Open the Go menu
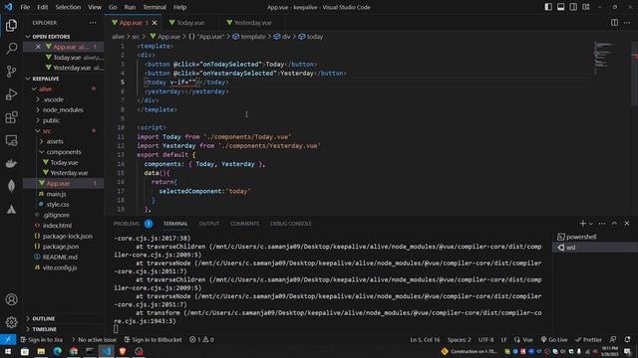Screen dimensions: 638x358 point(113,7)
